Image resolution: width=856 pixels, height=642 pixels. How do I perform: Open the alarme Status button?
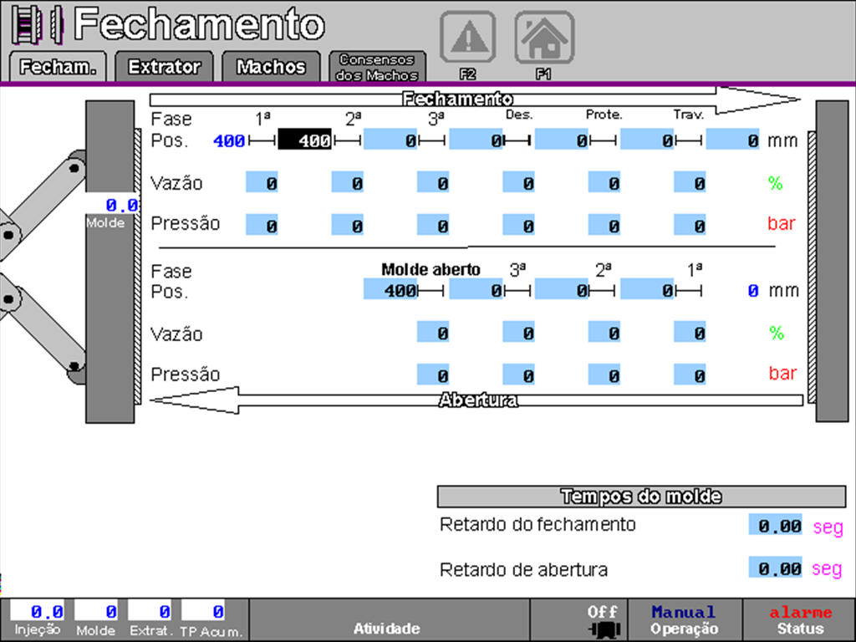(800, 620)
